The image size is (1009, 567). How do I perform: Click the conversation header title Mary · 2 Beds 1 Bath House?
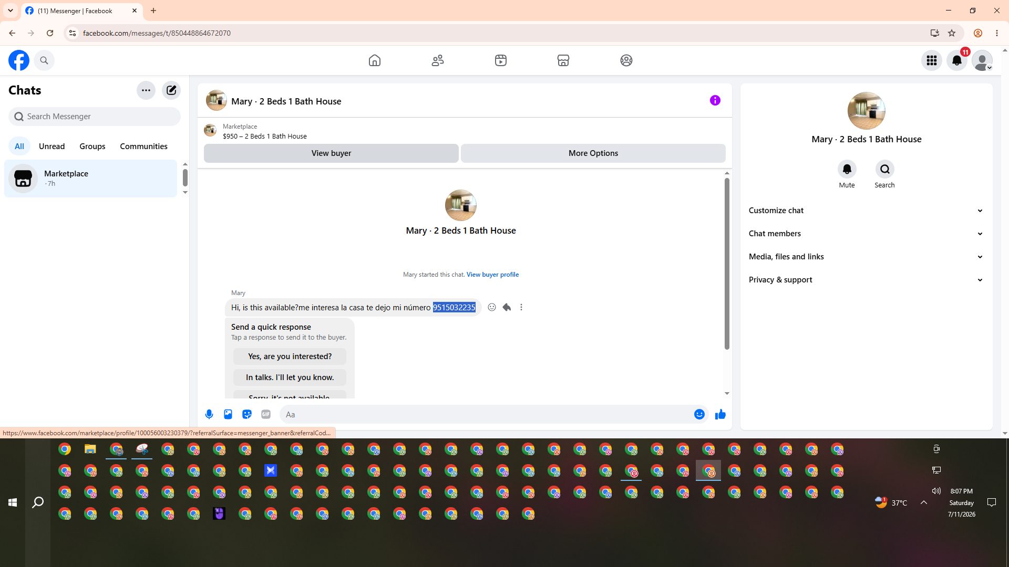[x=286, y=101]
